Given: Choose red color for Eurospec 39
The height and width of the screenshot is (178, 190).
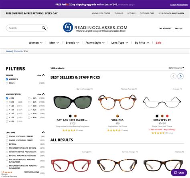Looking at the screenshot, I should point(167,116).
